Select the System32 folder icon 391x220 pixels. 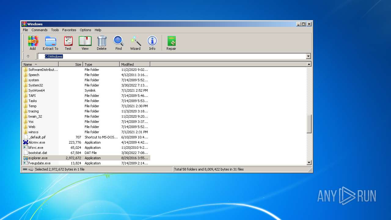pyautogui.click(x=26, y=85)
